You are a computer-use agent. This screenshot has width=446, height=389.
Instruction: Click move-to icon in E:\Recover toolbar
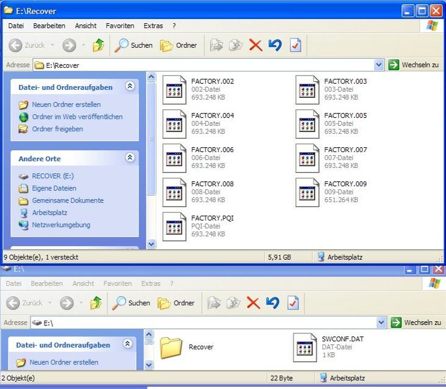pos(216,45)
